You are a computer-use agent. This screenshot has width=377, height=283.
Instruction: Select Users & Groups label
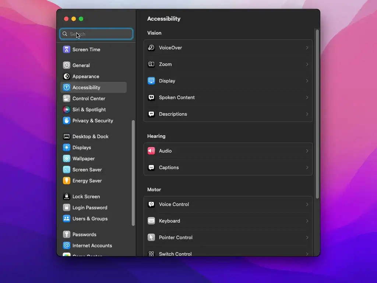coord(90,219)
